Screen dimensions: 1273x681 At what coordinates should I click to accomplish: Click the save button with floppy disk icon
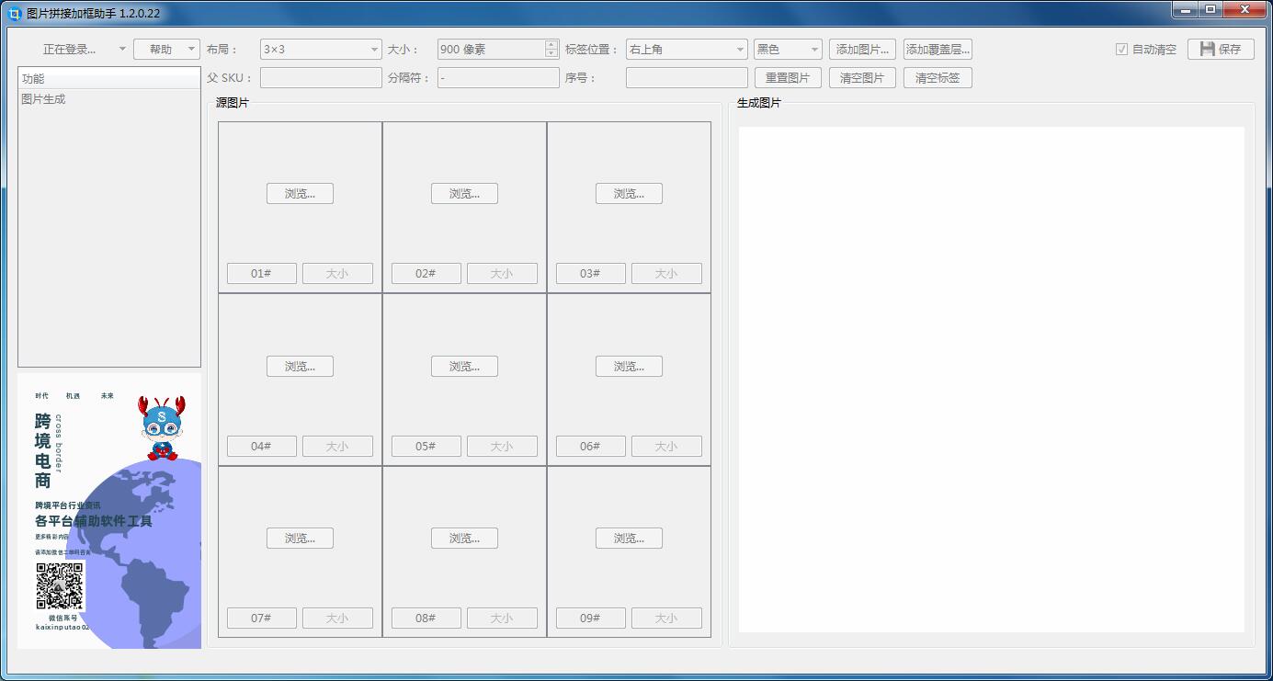coord(1220,50)
